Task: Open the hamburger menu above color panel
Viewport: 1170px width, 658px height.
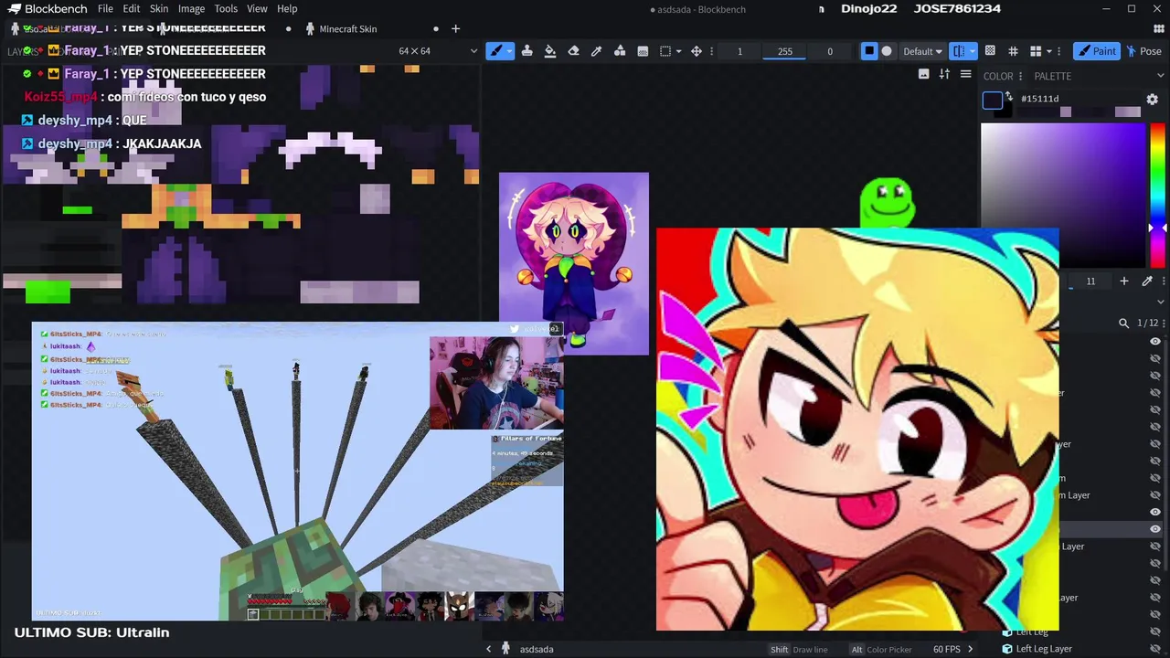Action: pyautogui.click(x=965, y=74)
